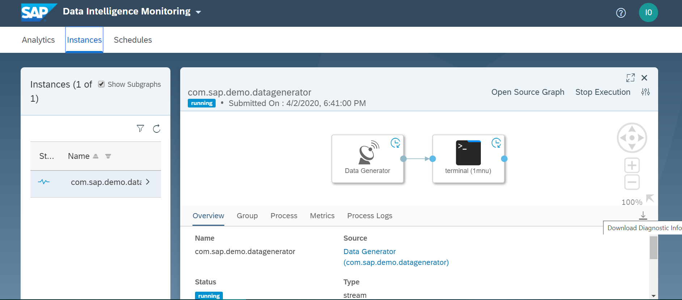Click the Data Generator operator node
The image size is (682, 300).
pos(368,159)
